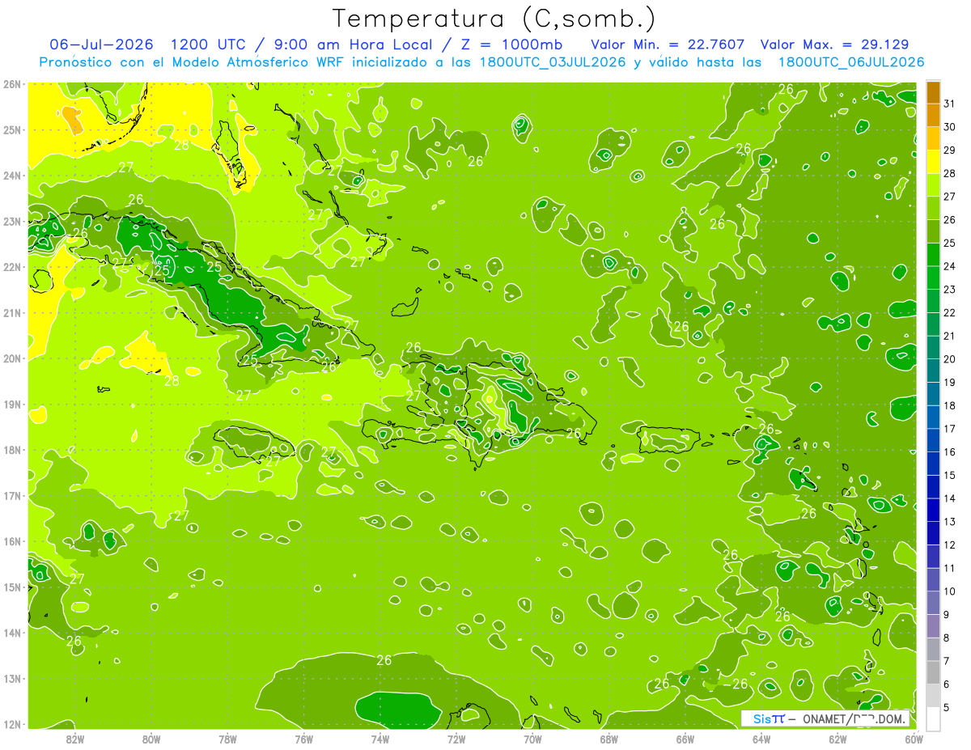Click the "Valor Min. = 22.7607" text

(x=668, y=44)
